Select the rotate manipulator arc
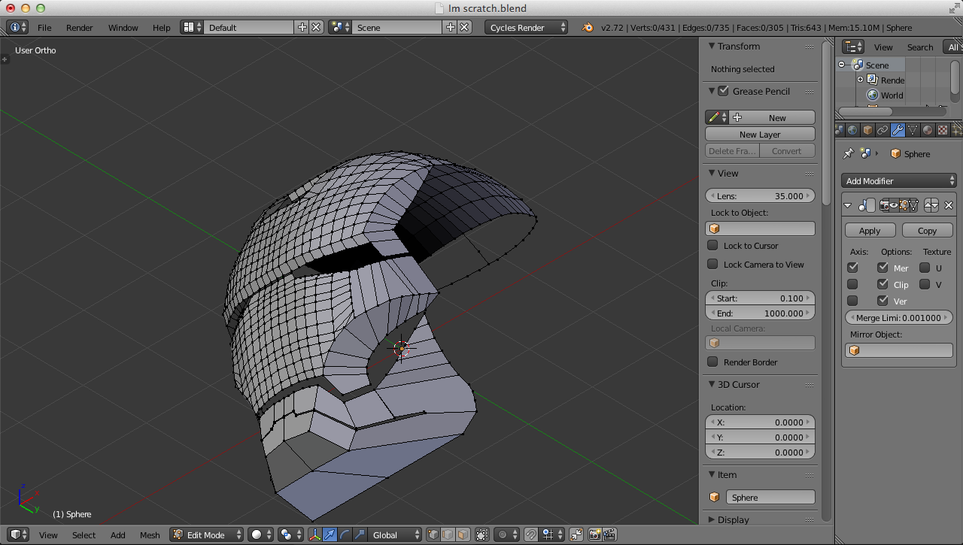The image size is (963, 545). (345, 534)
